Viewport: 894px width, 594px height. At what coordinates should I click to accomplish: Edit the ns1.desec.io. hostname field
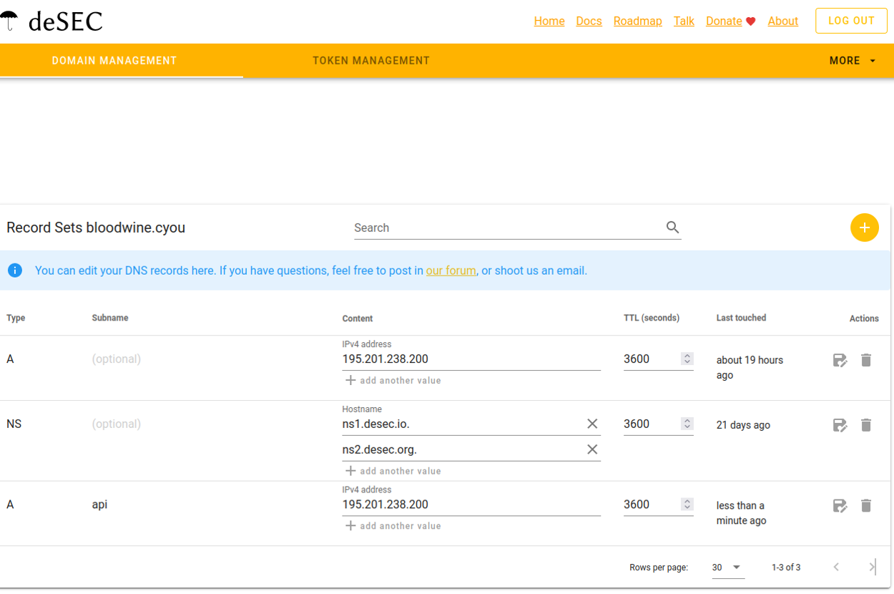click(x=463, y=424)
